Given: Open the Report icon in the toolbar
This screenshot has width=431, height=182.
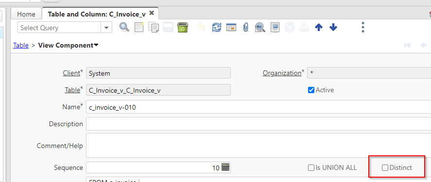Looking at the screenshot, I should [275, 28].
